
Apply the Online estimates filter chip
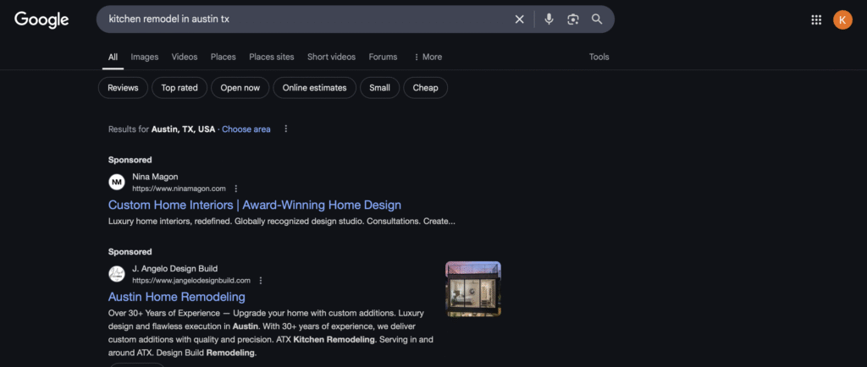pyautogui.click(x=315, y=88)
